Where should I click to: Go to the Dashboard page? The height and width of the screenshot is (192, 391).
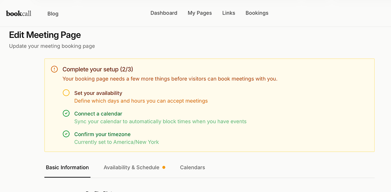click(164, 13)
